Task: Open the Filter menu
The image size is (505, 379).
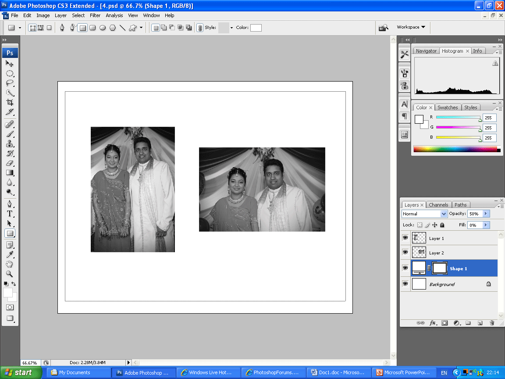Action: [x=95, y=15]
